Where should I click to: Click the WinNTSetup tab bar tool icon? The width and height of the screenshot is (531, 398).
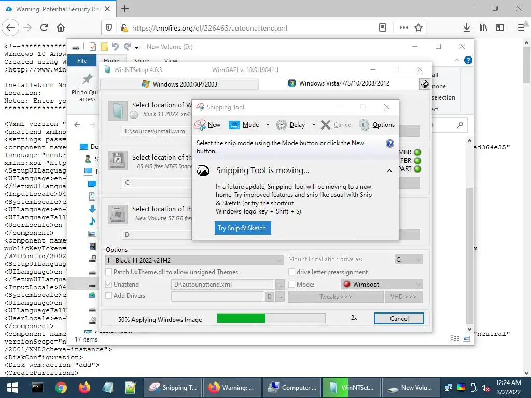424,84
